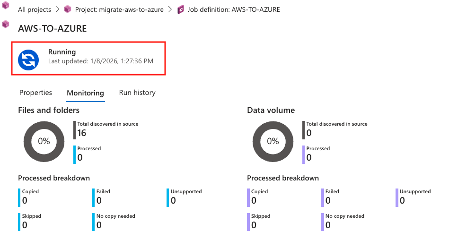This screenshot has width=458, height=240.
Task: Click the Running status text
Action: (x=62, y=52)
